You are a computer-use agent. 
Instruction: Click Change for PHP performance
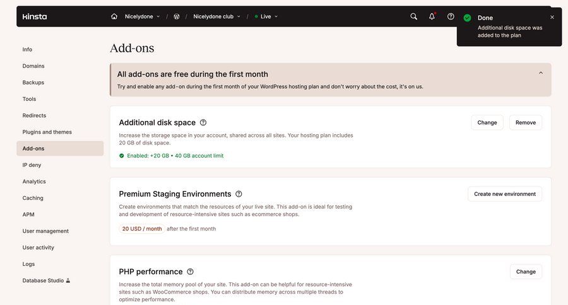526,272
